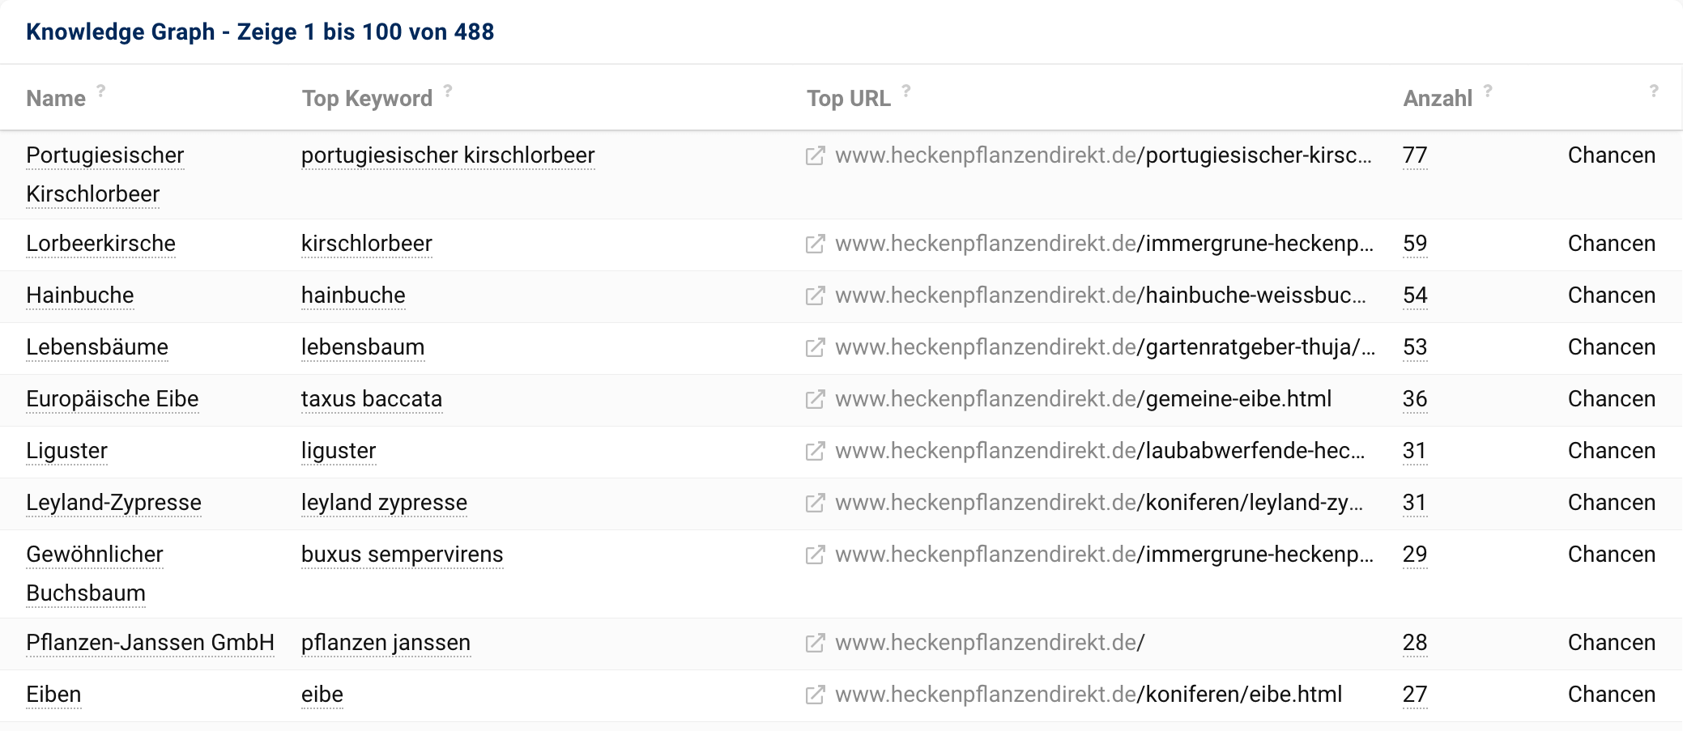
Task: Click external link icon in Pflanzen-Janssen row
Action: click(x=815, y=643)
